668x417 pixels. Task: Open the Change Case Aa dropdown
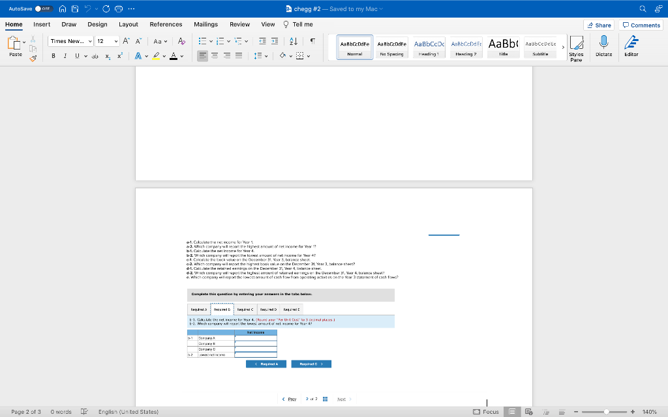tap(160, 41)
